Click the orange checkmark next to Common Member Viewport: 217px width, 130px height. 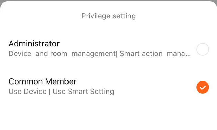click(x=202, y=87)
